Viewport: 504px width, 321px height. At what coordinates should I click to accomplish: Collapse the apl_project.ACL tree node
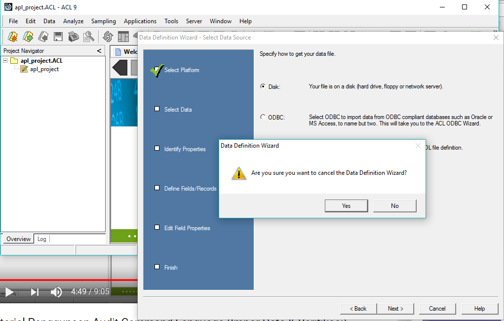point(5,60)
